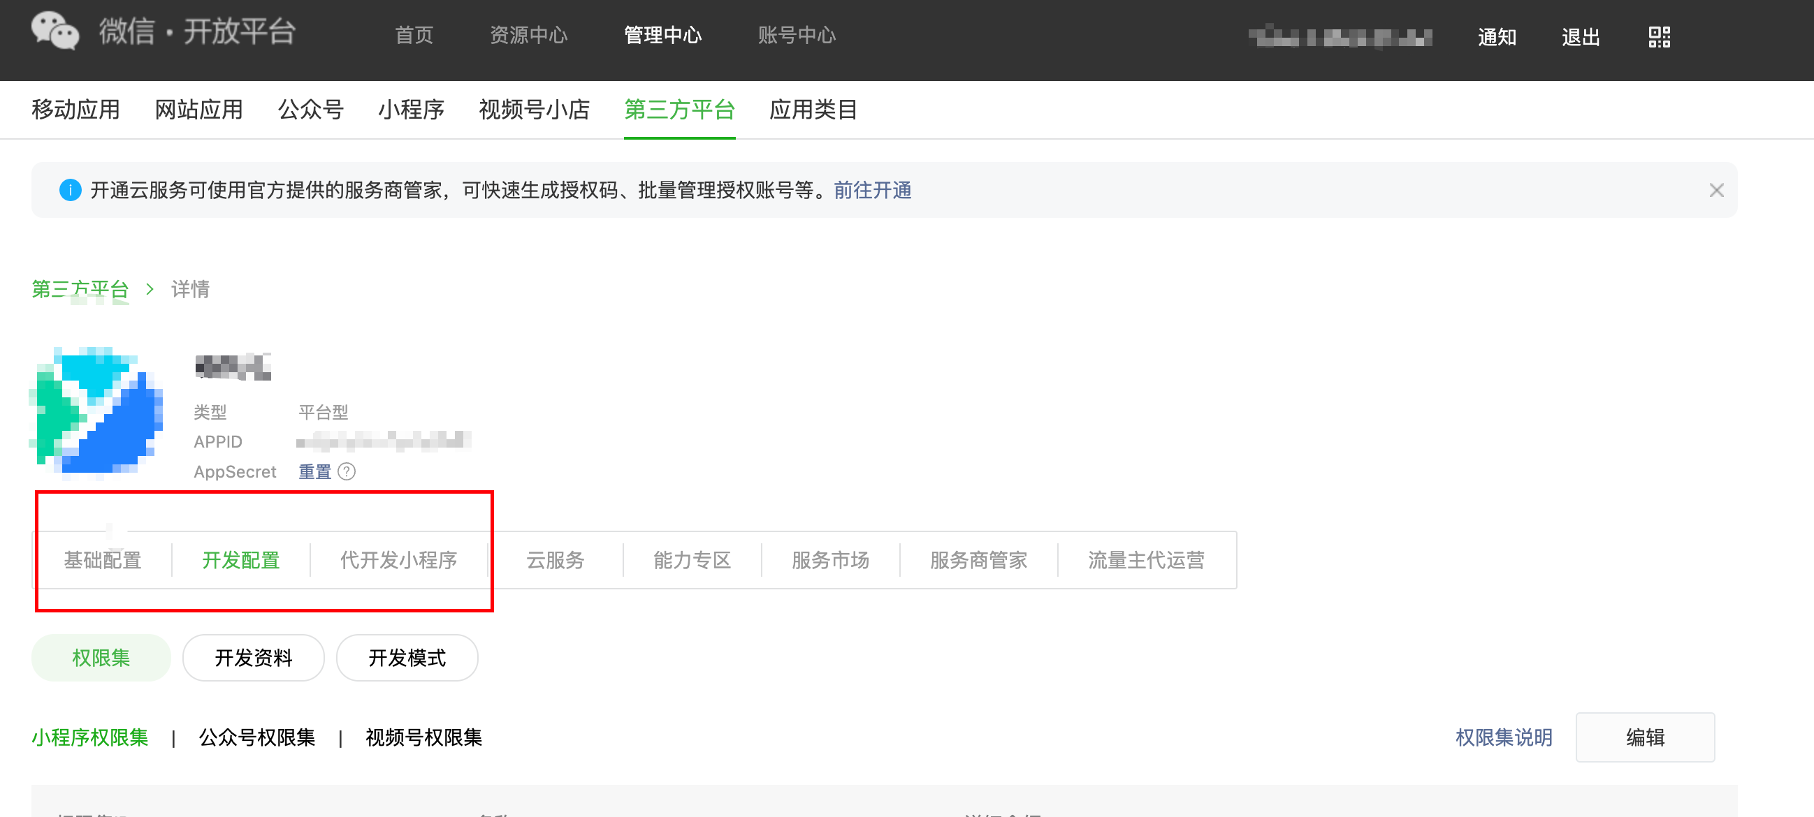The image size is (1814, 817).
Task: Click the 编辑 button
Action: point(1644,737)
